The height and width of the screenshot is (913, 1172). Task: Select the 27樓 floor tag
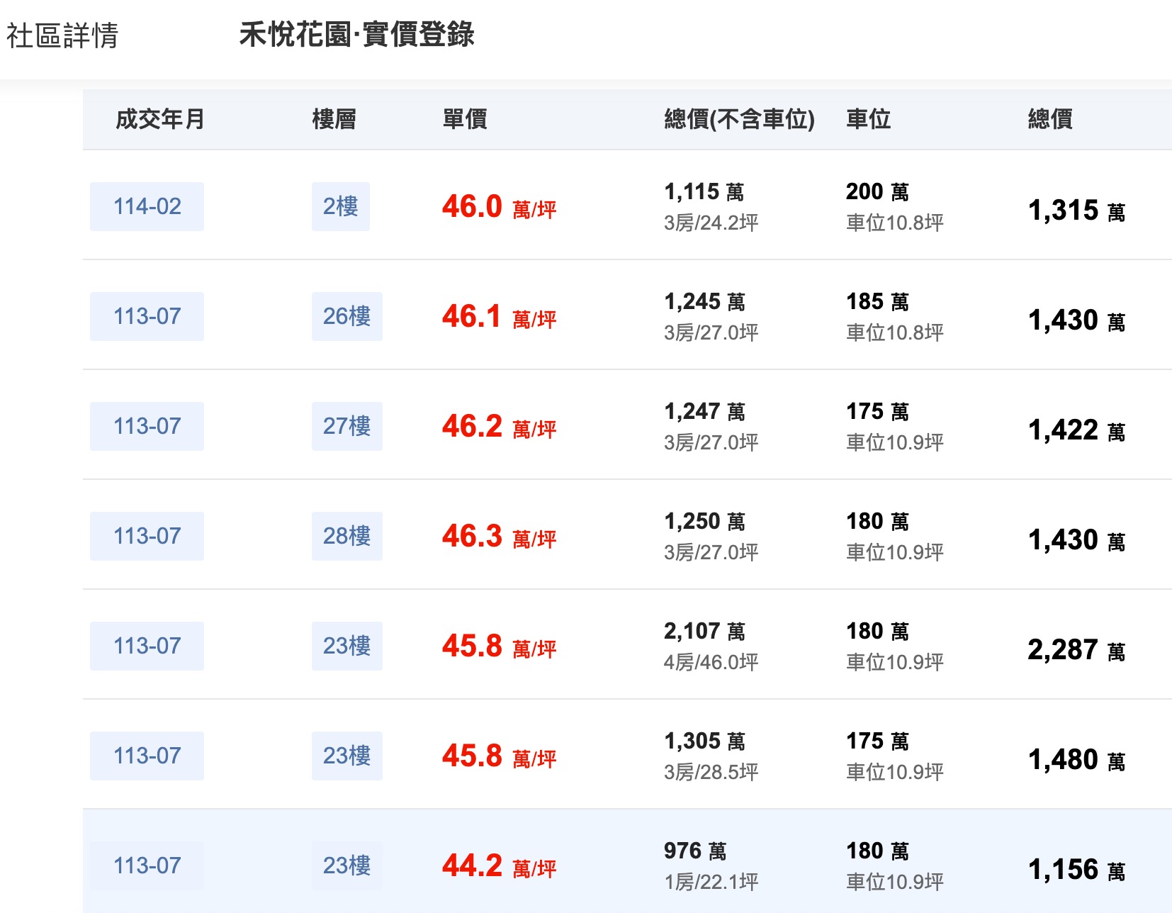(347, 426)
